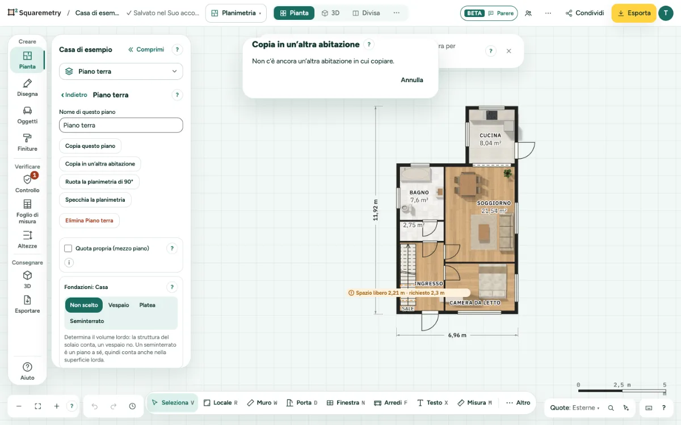
Task: Open the Quote: Esterne dropdown
Action: click(x=575, y=408)
